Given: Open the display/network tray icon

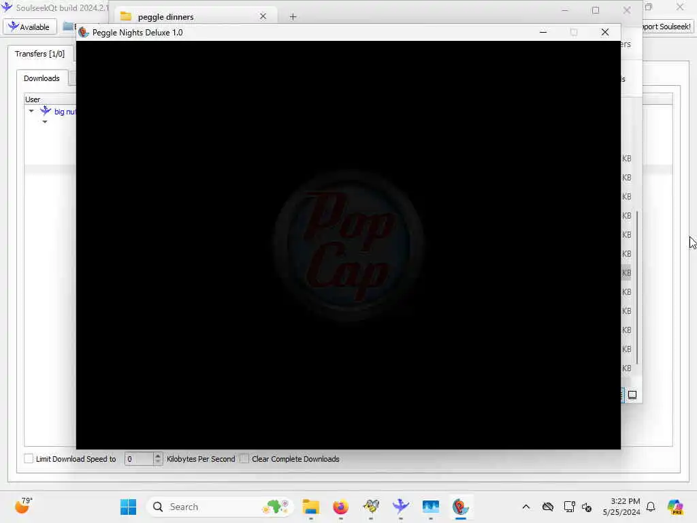Looking at the screenshot, I should pyautogui.click(x=568, y=507).
